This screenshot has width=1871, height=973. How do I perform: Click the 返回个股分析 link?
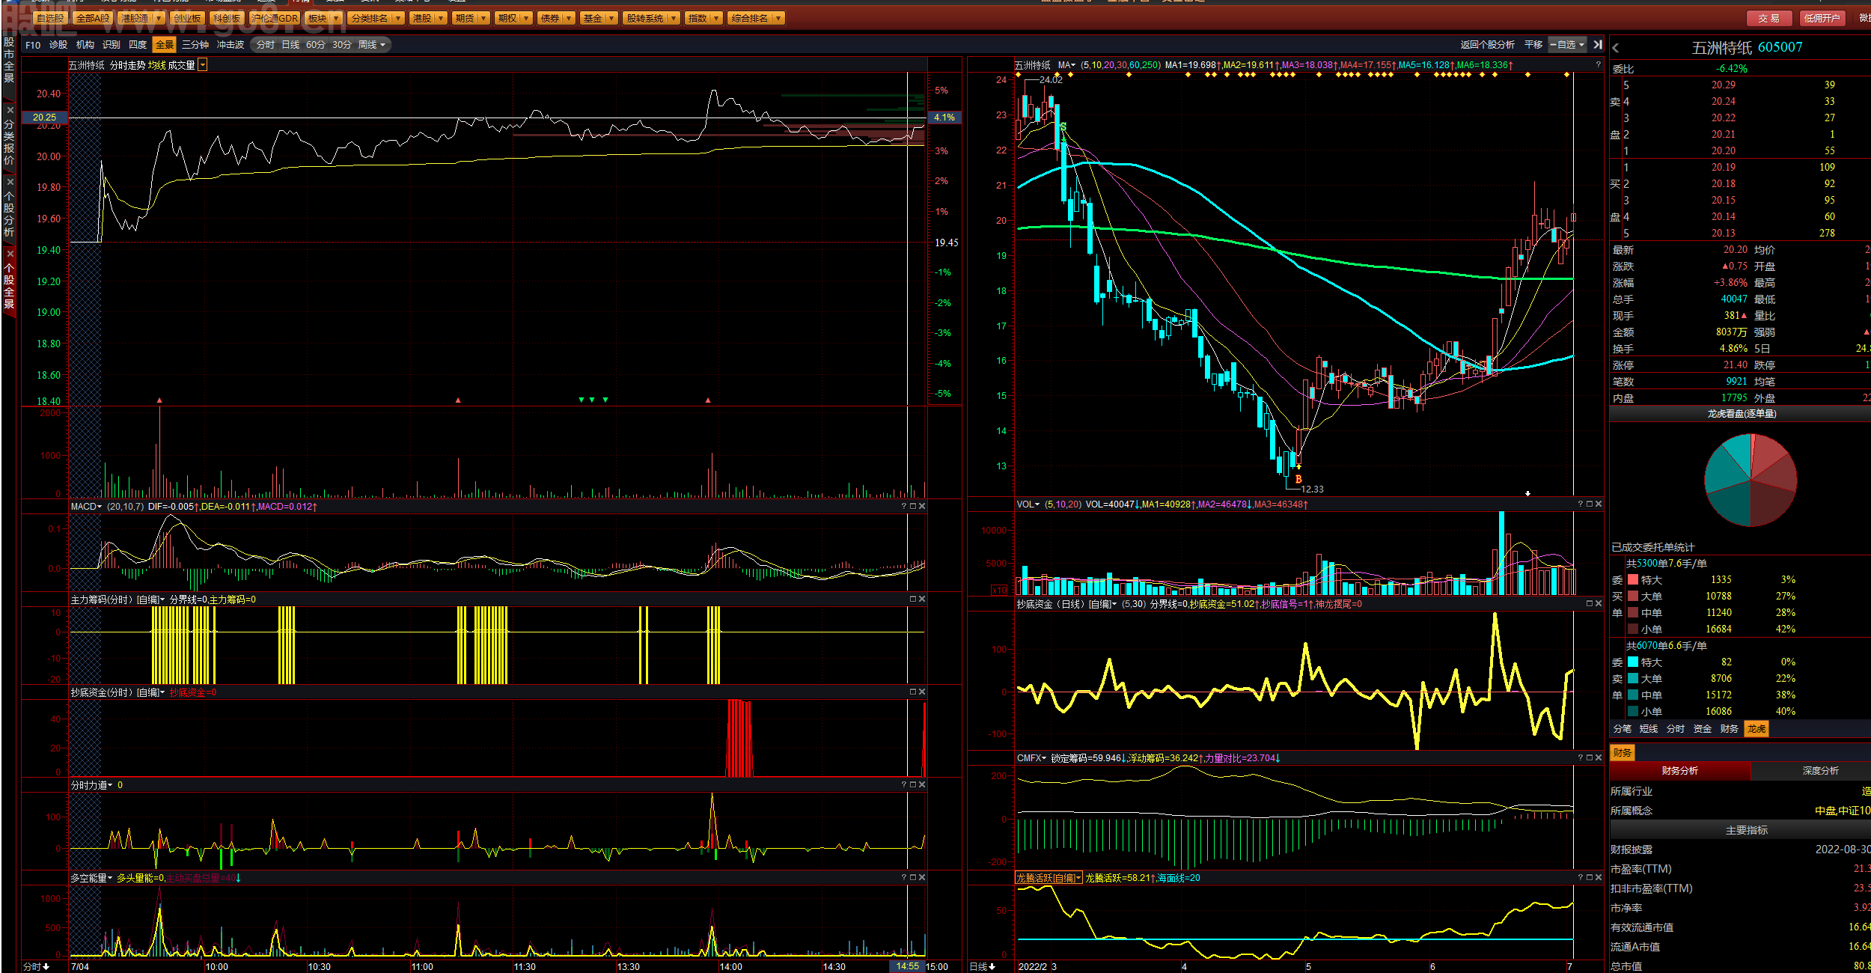[1487, 45]
